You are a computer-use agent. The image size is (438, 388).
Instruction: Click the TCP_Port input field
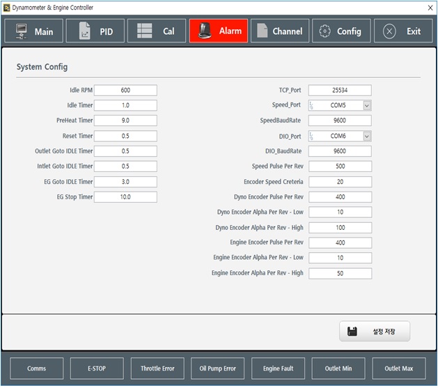tap(340, 91)
